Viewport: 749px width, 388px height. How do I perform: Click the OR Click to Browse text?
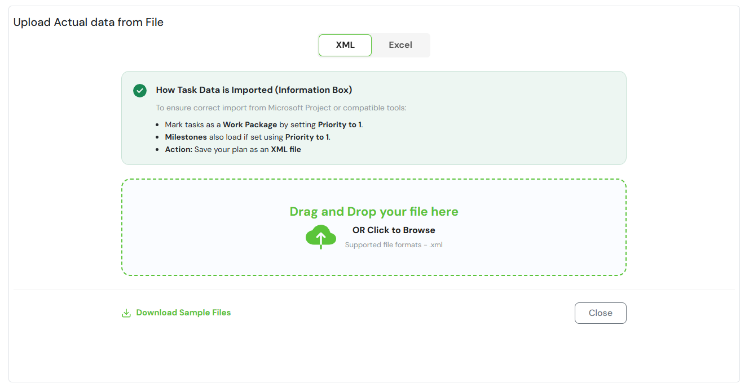[394, 230]
